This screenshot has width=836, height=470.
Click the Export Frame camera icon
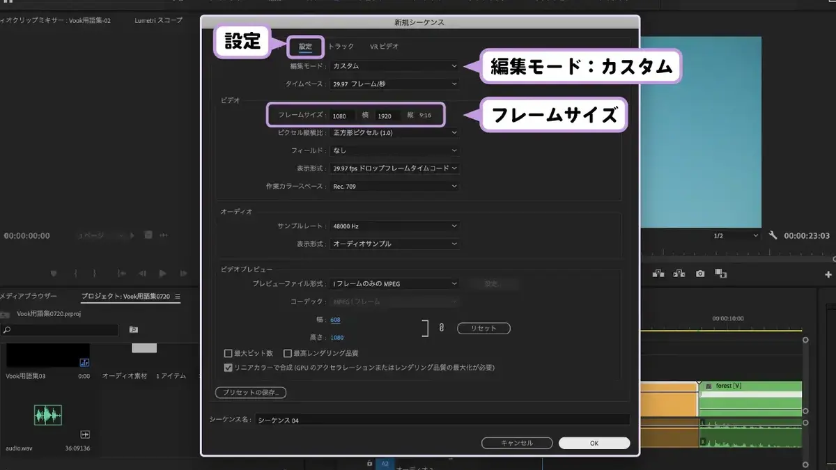coord(700,274)
